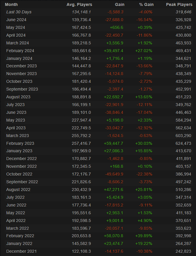
Task: Click the peak players value 584,294
Action: click(183, 120)
